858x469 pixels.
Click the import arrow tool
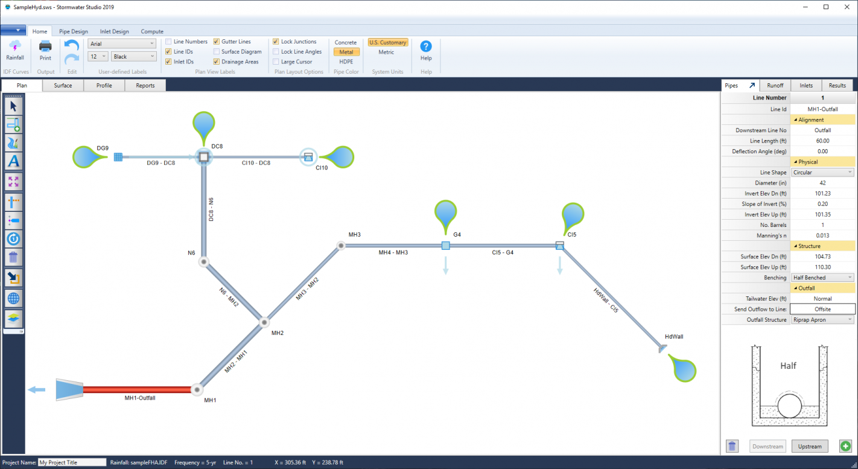(x=13, y=278)
